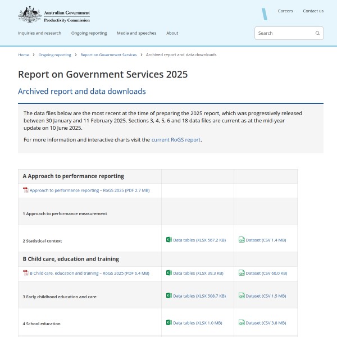Open the About menu
The image size is (337, 337).
(172, 33)
